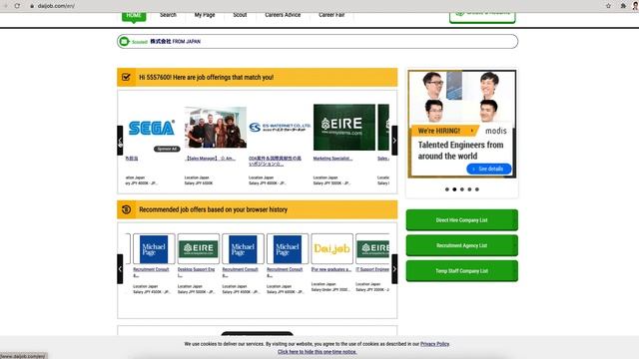Click the green Scouted mail icon
Image resolution: width=639 pixels, height=359 pixels.
click(124, 42)
